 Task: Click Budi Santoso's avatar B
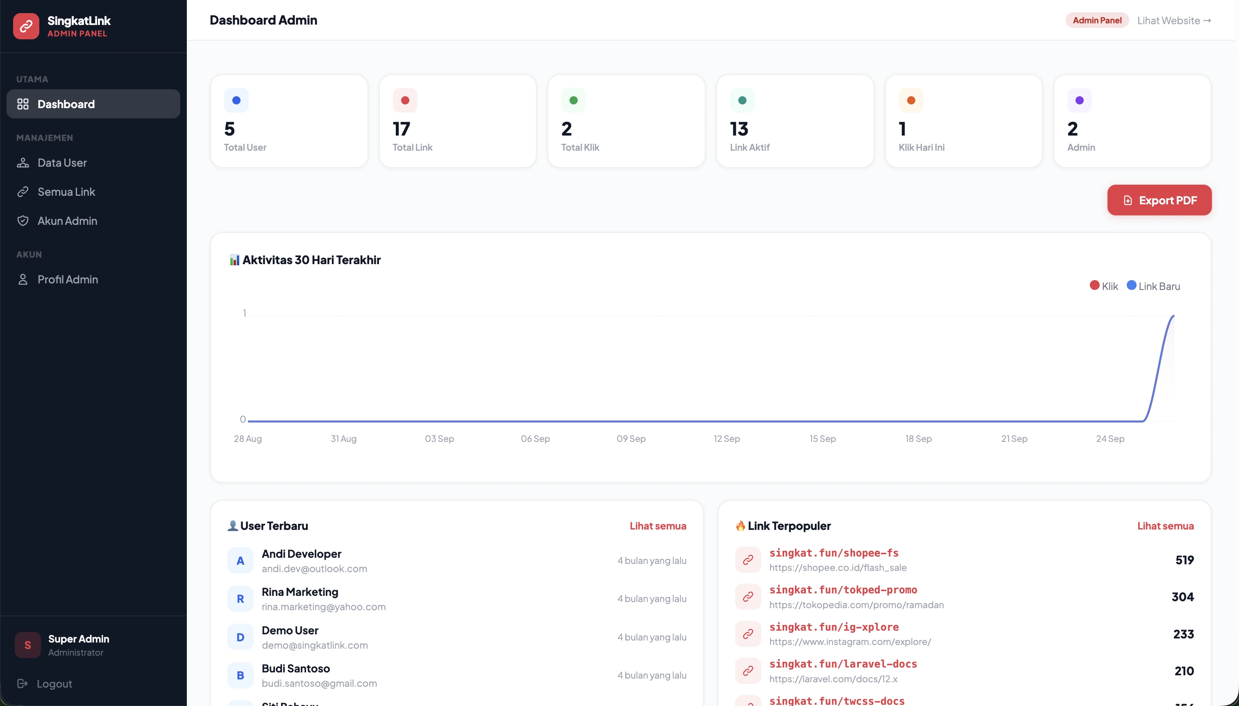pyautogui.click(x=240, y=675)
